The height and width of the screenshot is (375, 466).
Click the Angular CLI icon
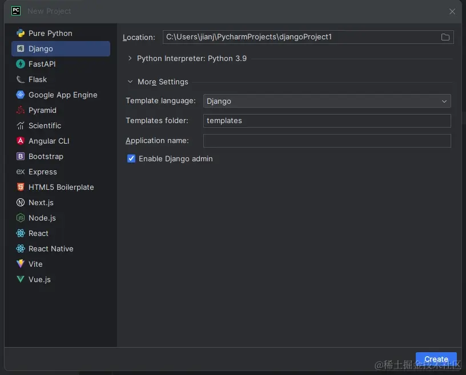tap(21, 141)
